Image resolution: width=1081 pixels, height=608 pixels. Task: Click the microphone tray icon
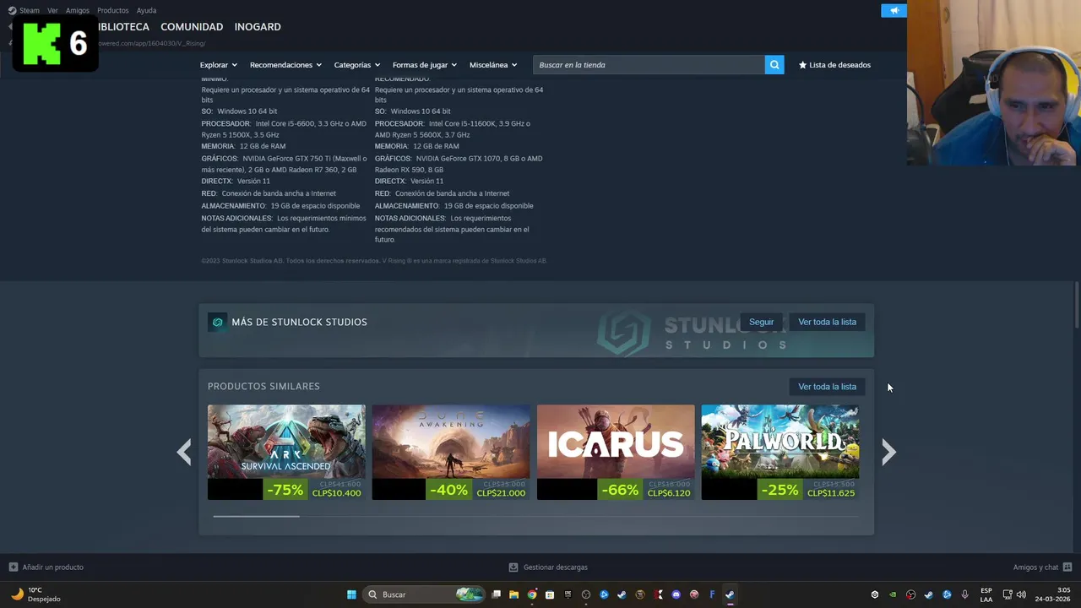click(x=965, y=594)
